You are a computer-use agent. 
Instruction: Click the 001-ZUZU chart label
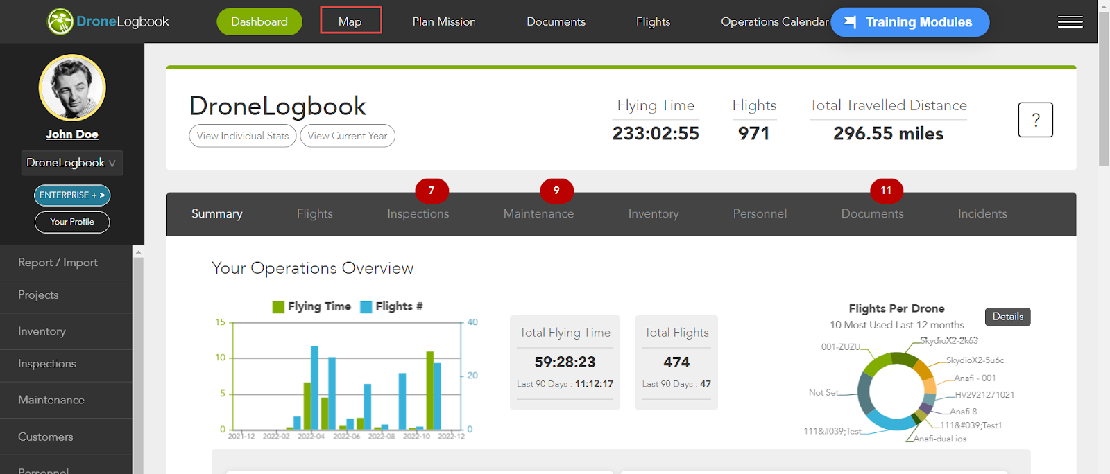[x=841, y=346]
